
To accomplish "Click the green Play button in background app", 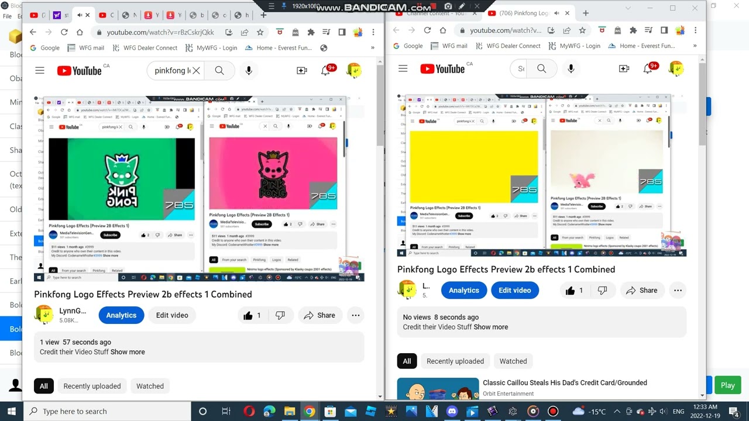I will (727, 385).
